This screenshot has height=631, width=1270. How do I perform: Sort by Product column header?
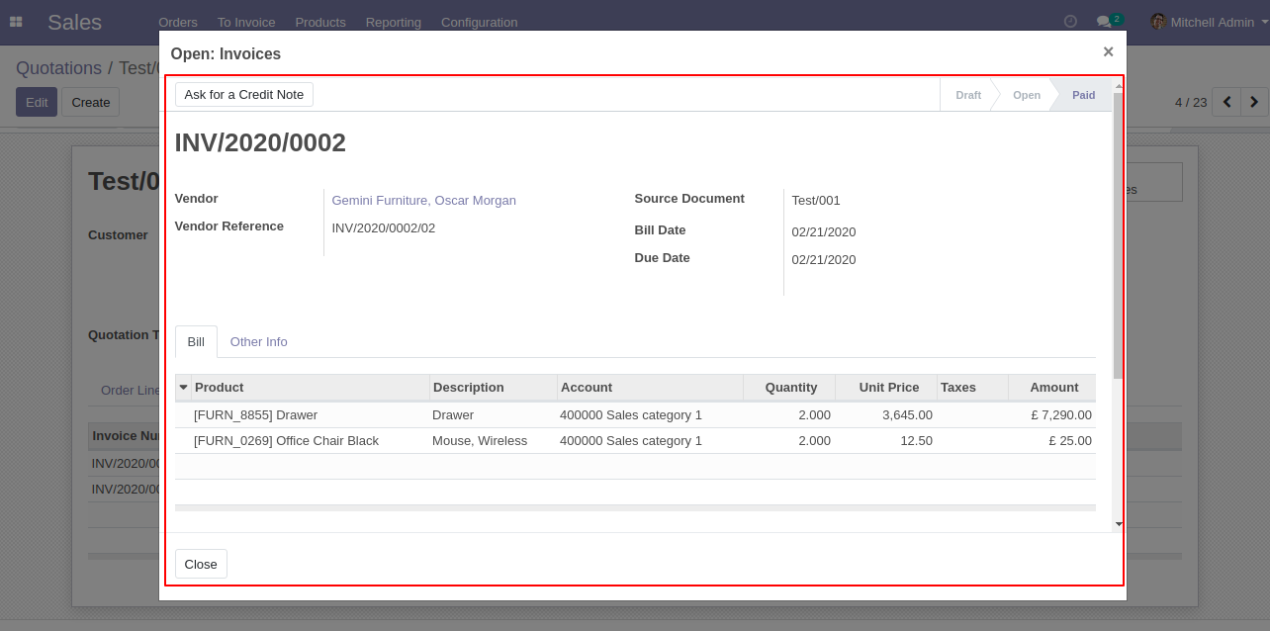pos(311,387)
